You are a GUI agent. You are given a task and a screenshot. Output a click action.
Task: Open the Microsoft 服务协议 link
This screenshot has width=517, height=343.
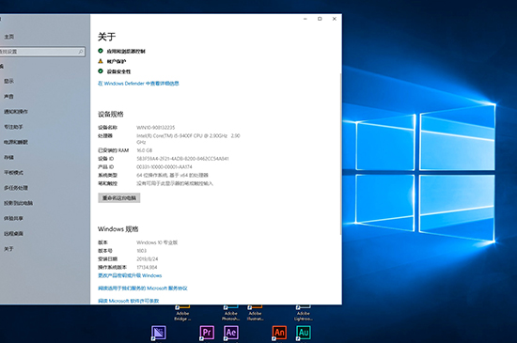tap(143, 288)
